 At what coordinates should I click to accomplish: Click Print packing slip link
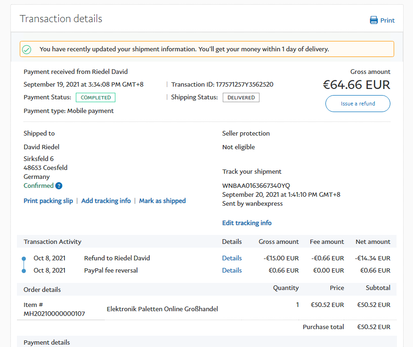pyautogui.click(x=48, y=201)
